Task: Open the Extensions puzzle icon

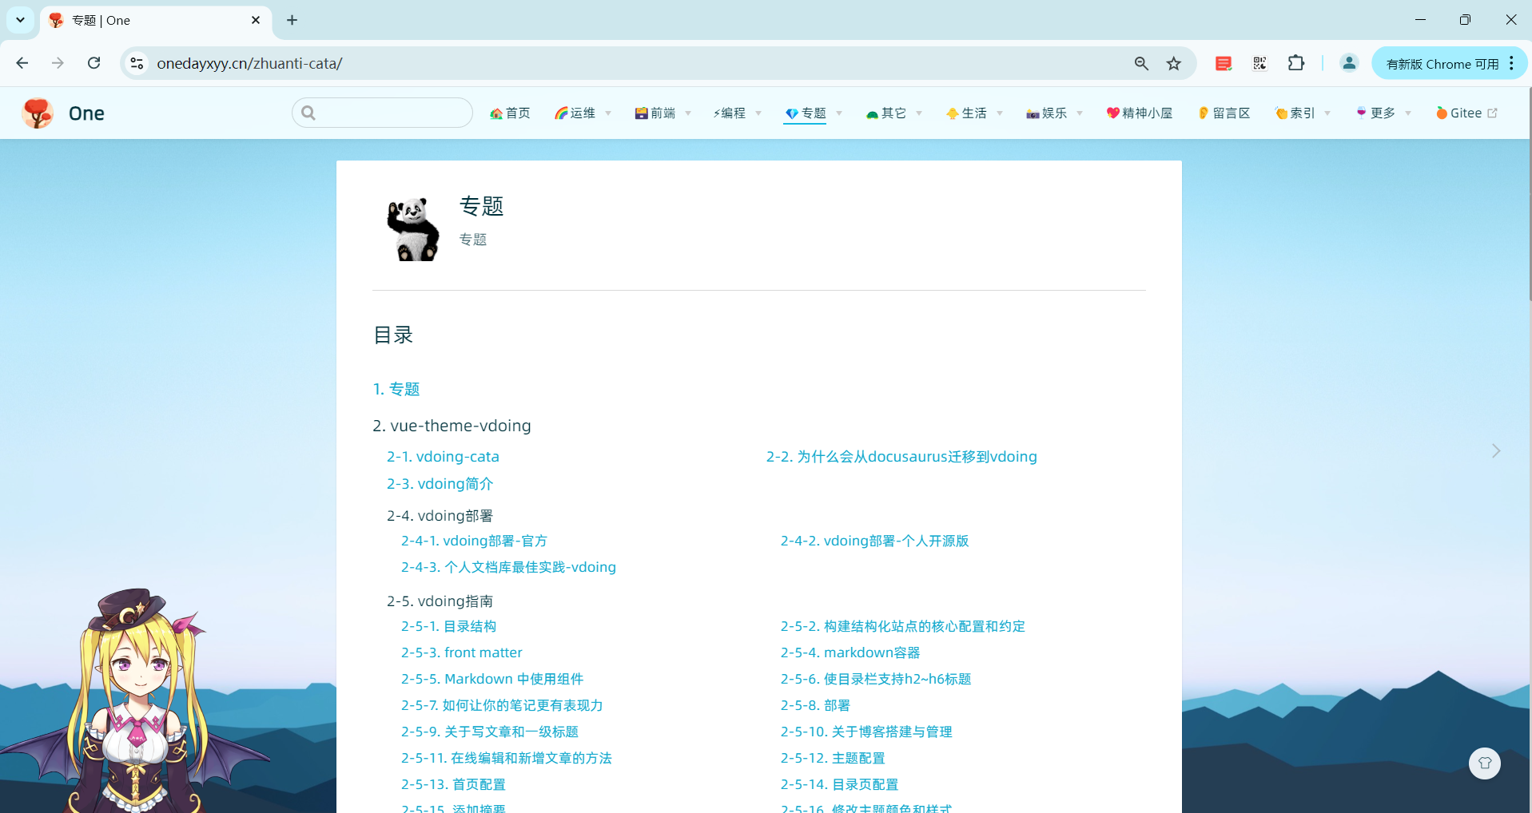Action: point(1296,63)
